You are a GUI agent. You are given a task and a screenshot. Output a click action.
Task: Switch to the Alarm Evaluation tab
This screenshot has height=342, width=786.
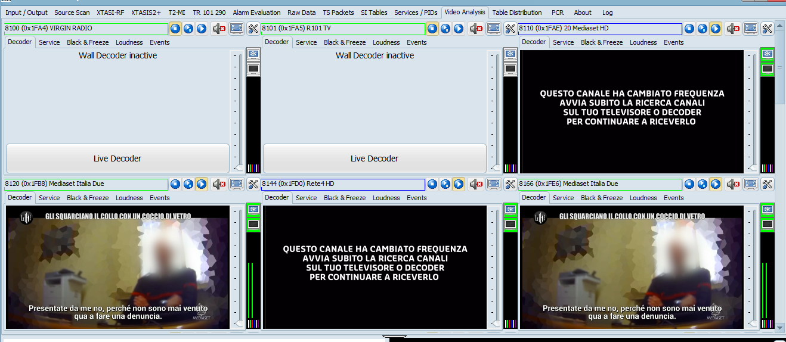pos(256,13)
